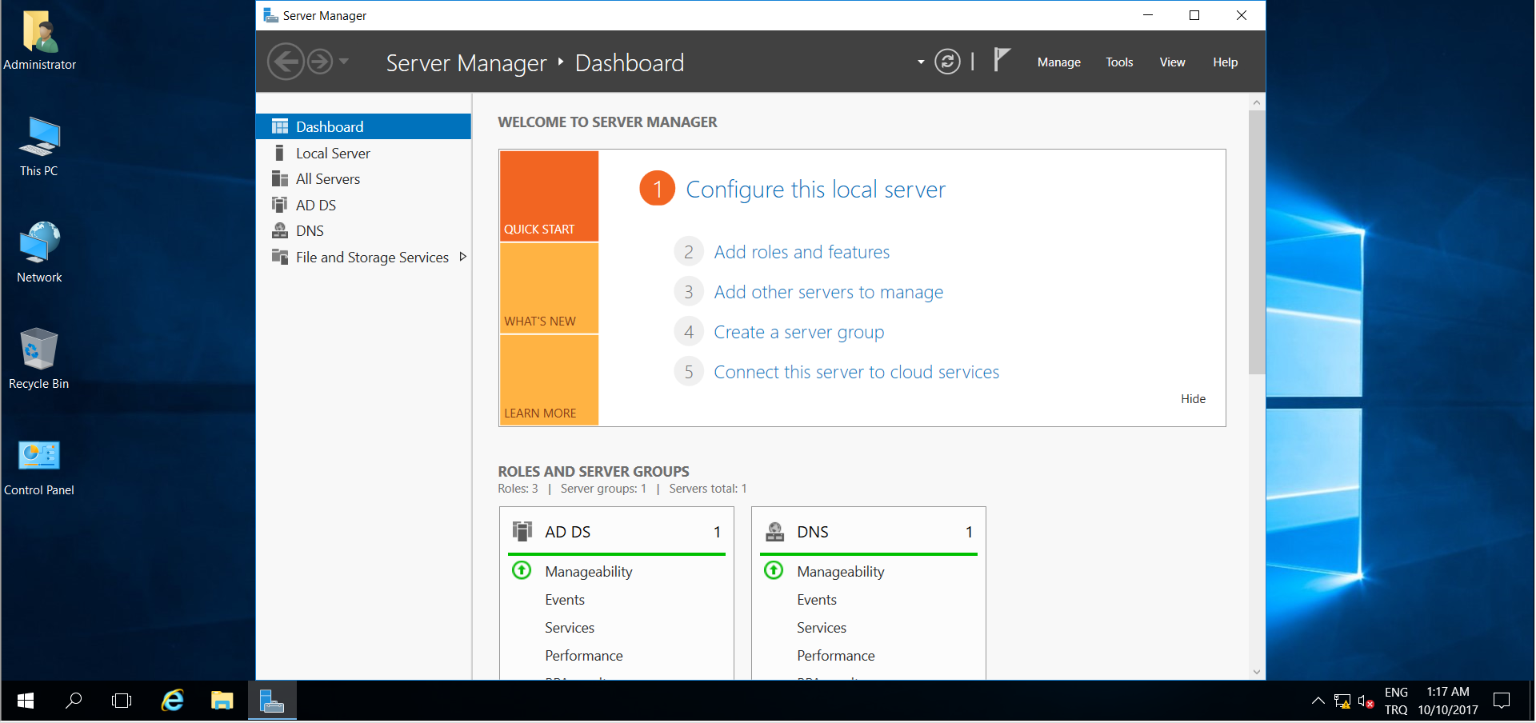Click green Manageability status icon in AD DS tile
Image resolution: width=1536 pixels, height=723 pixels.
(522, 570)
